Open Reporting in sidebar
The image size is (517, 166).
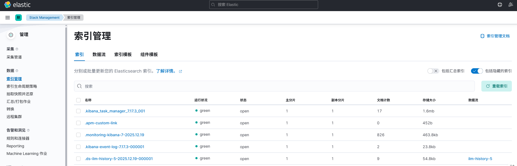click(15, 146)
